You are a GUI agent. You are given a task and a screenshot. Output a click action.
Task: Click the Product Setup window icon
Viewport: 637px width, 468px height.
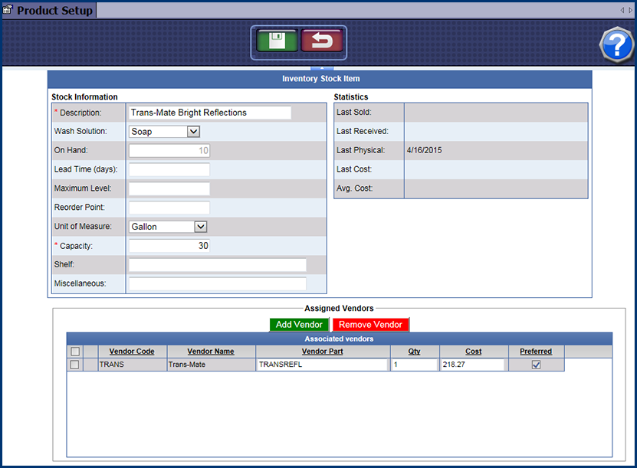tap(8, 10)
